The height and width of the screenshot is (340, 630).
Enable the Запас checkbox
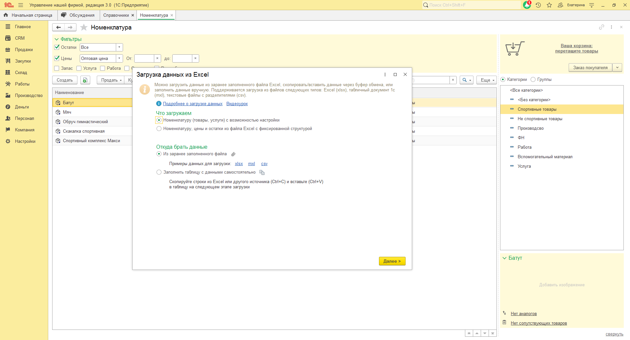(x=57, y=68)
